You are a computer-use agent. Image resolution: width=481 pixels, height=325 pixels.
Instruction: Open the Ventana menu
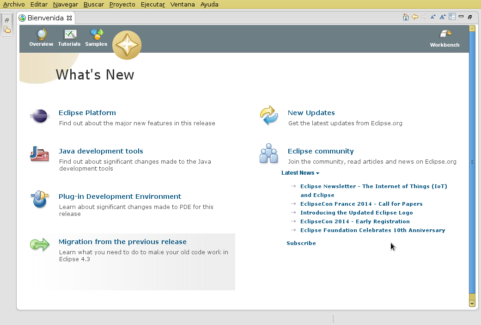[x=183, y=4]
